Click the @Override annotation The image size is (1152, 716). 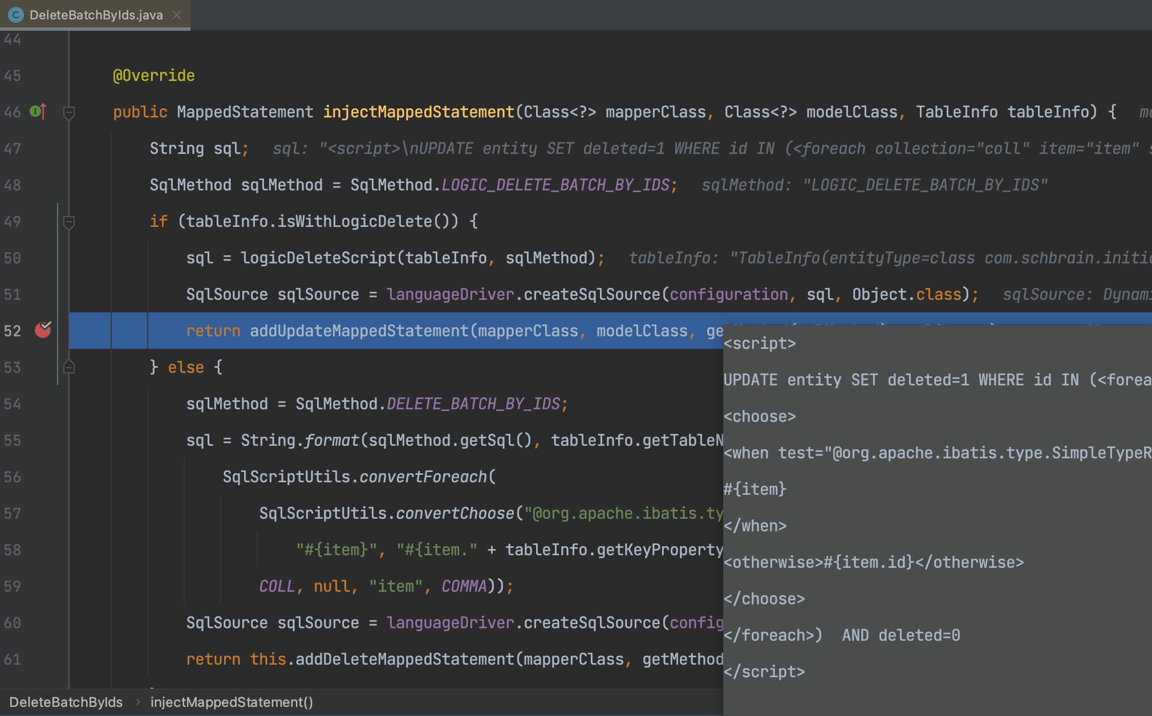(154, 76)
